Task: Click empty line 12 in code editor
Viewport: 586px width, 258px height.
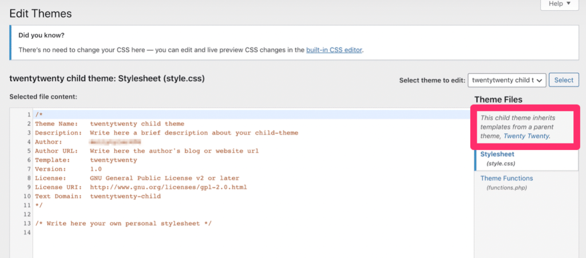Action: (x=254, y=215)
